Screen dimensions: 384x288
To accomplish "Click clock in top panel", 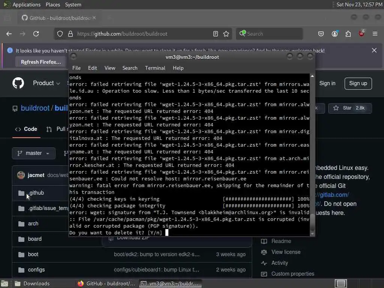I will [359, 4].
